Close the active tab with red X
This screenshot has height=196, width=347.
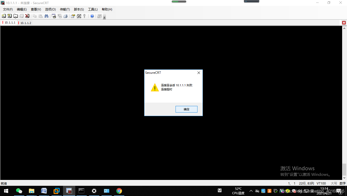(x=344, y=23)
